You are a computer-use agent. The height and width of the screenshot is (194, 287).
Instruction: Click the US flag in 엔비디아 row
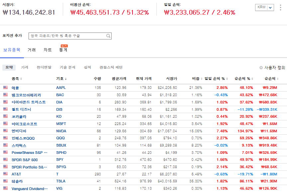pyautogui.click(x=6, y=131)
